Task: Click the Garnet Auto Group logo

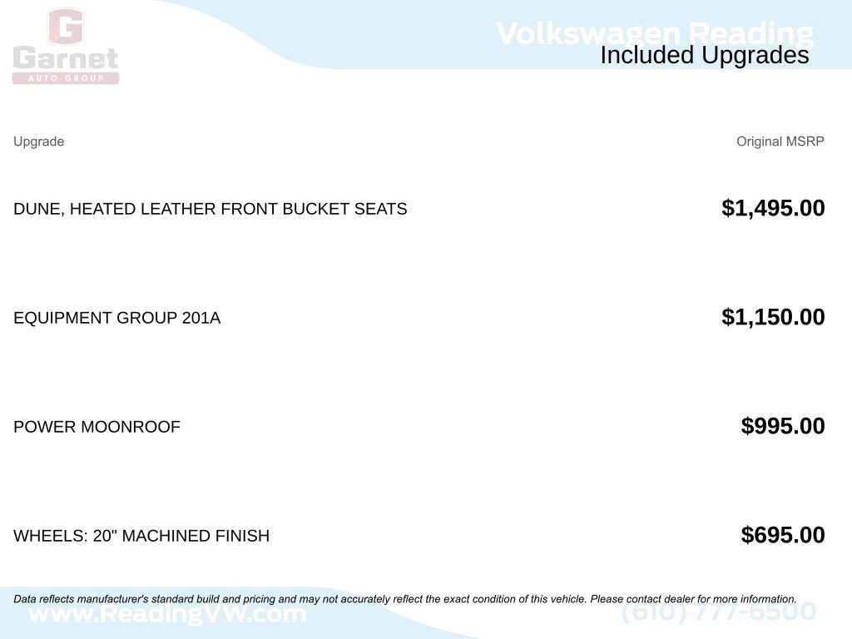Action: point(66,47)
